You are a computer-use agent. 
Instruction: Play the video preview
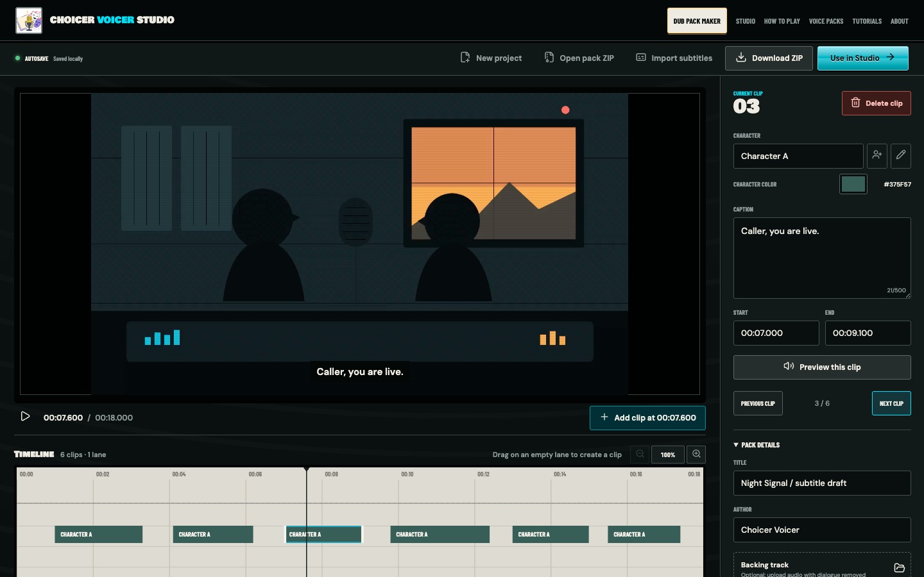pyautogui.click(x=25, y=417)
